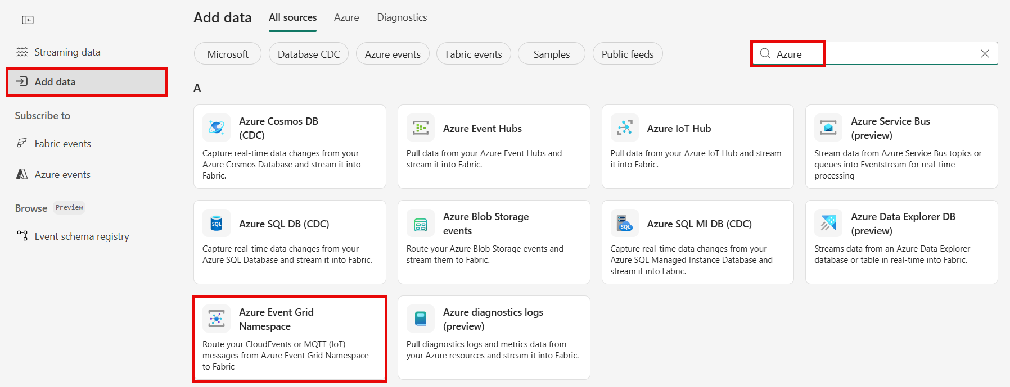Click the Preview badge beside Browse
Image resolution: width=1010 pixels, height=387 pixels.
pyautogui.click(x=69, y=207)
